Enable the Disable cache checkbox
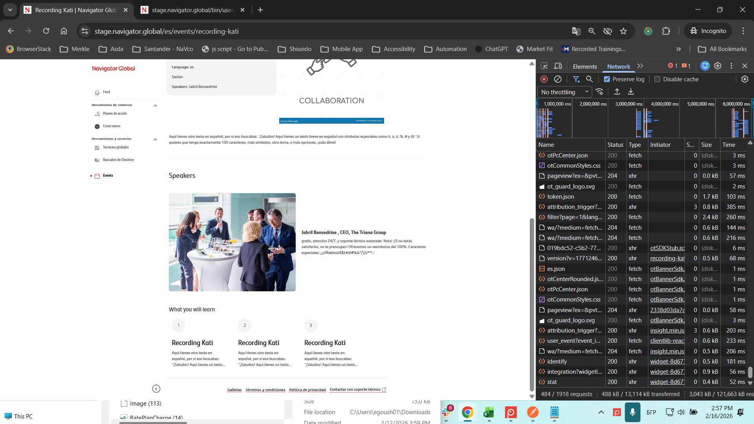This screenshot has width=754, height=424. (x=657, y=79)
